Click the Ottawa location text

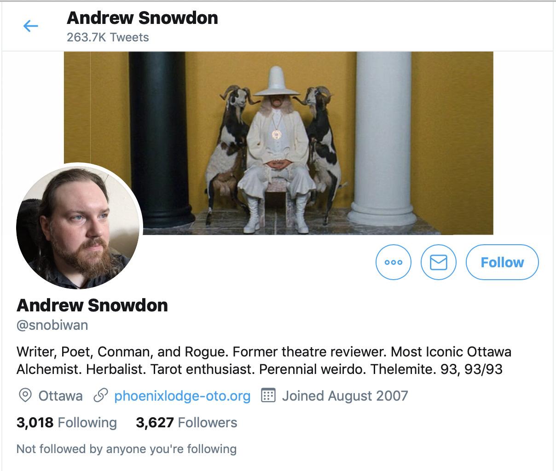[60, 396]
